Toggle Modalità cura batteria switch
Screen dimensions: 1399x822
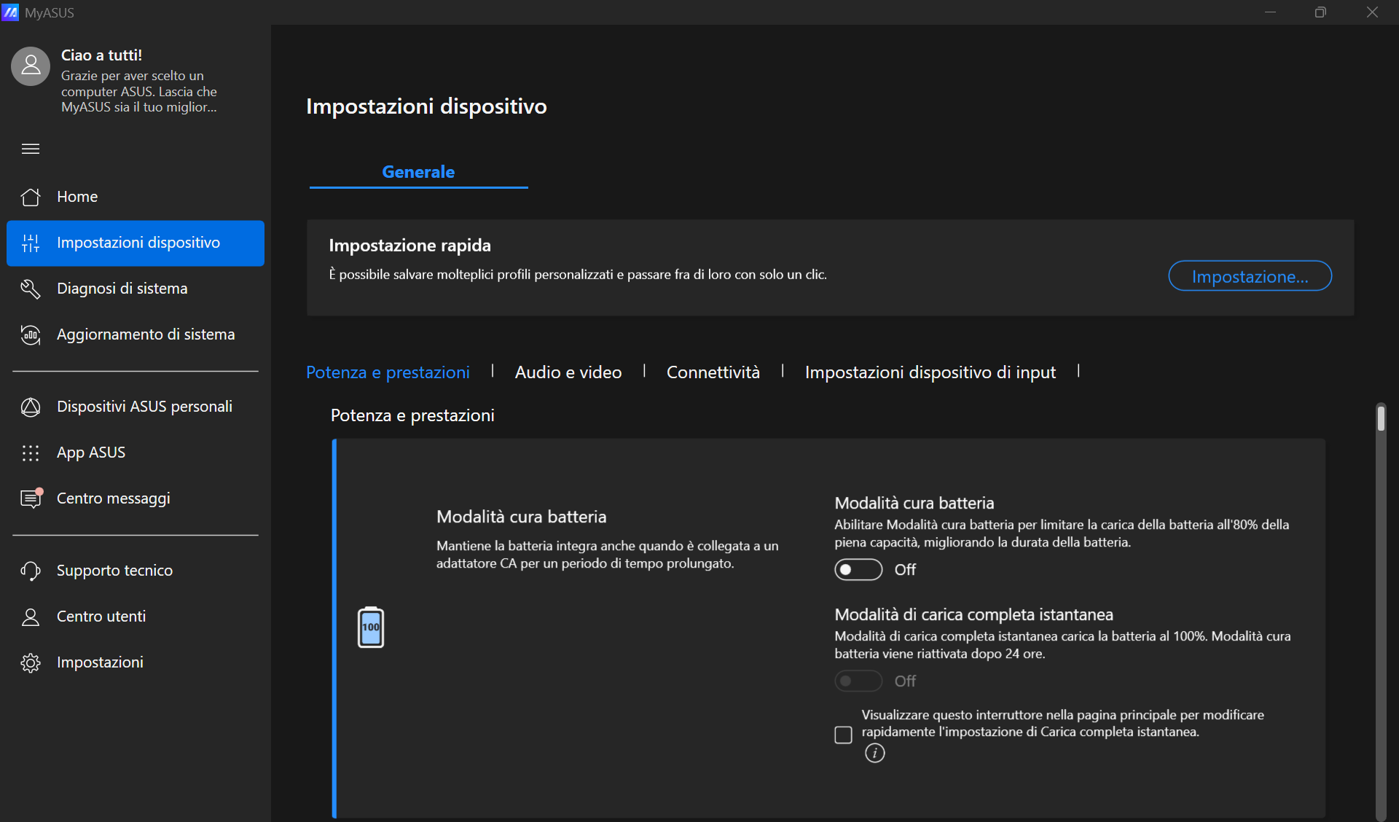point(858,569)
